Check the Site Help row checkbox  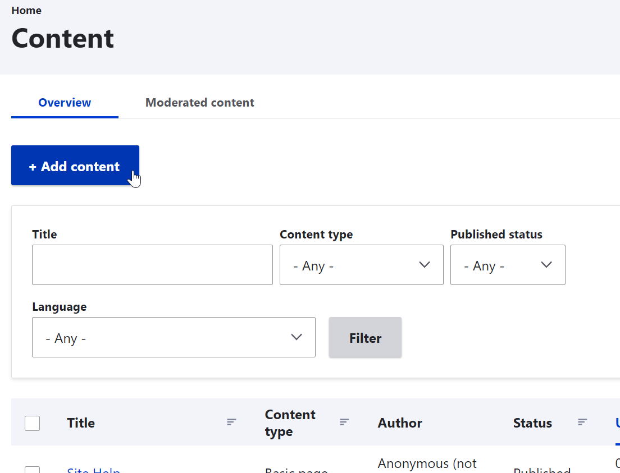[x=33, y=470]
